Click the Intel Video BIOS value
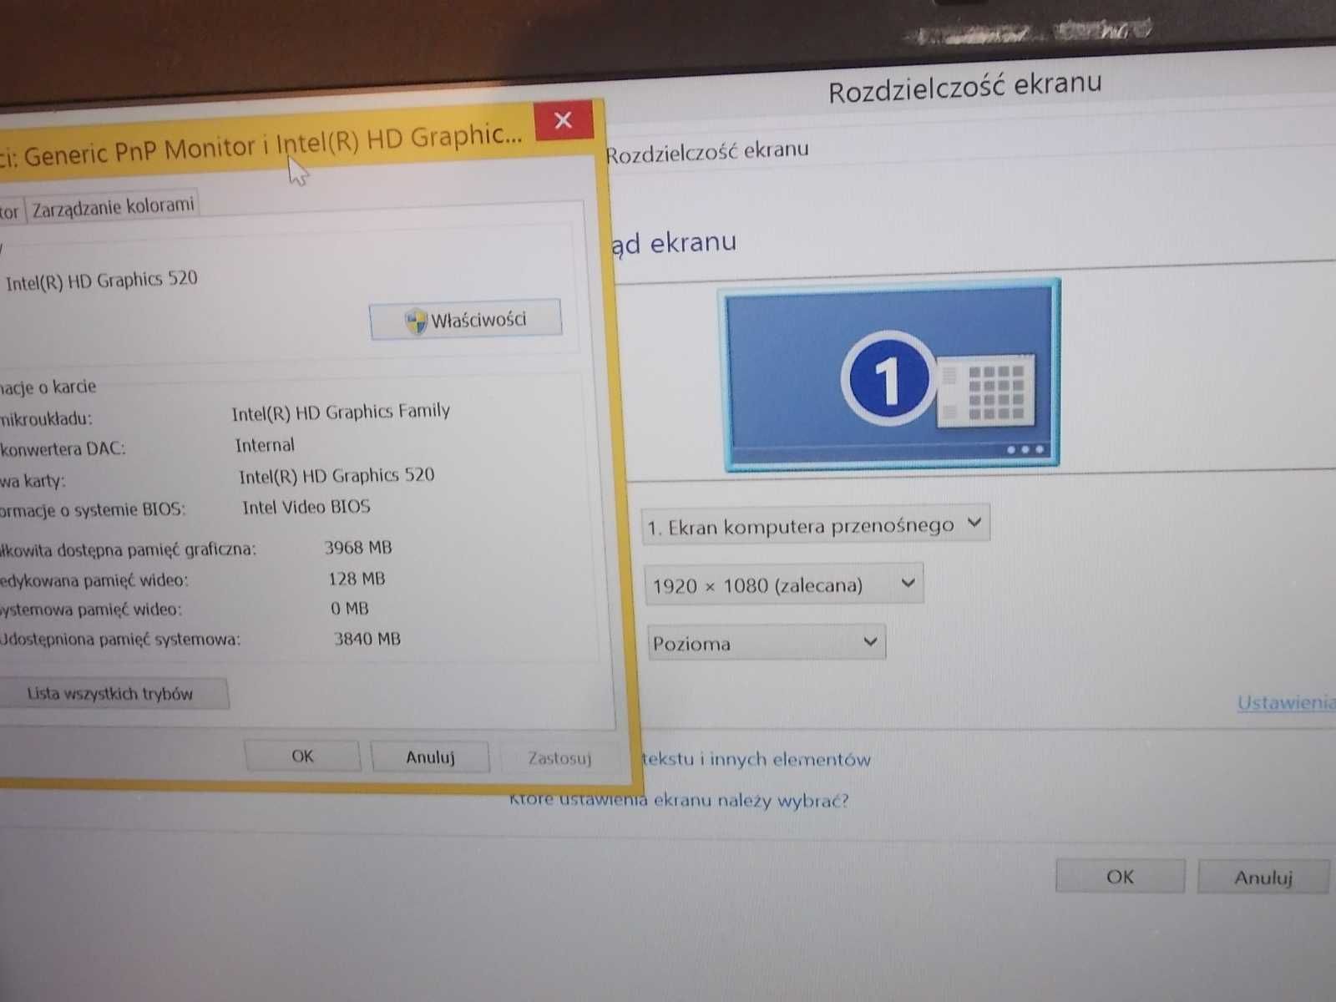 306,507
